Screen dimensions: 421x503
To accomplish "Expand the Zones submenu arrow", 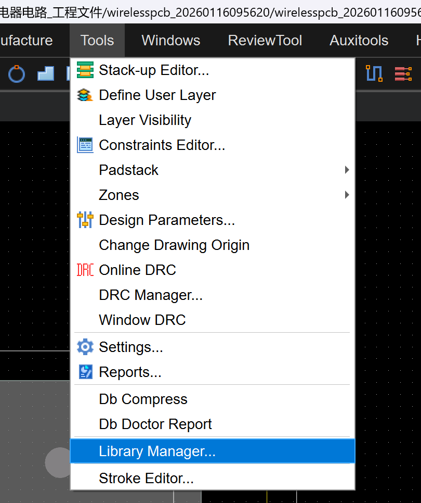I will pyautogui.click(x=347, y=195).
